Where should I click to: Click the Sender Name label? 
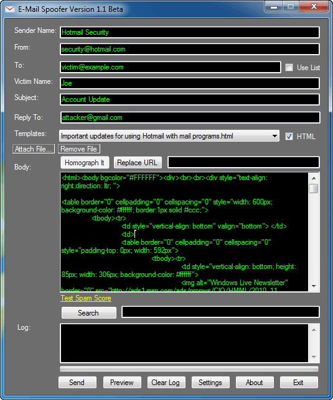coord(35,30)
